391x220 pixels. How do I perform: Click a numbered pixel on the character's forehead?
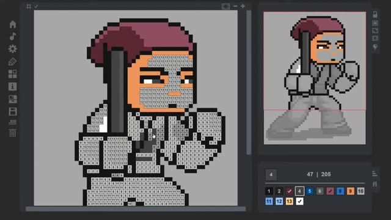(170, 61)
